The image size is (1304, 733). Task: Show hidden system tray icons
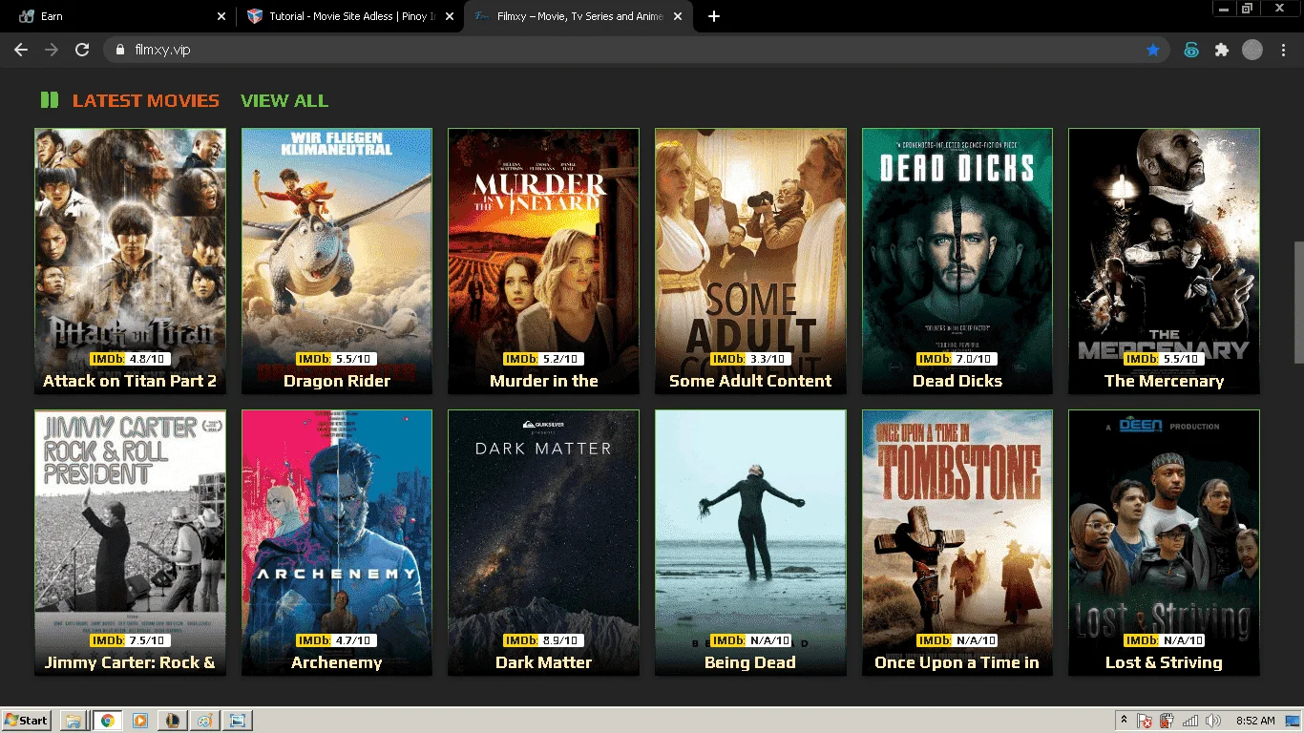(1125, 721)
